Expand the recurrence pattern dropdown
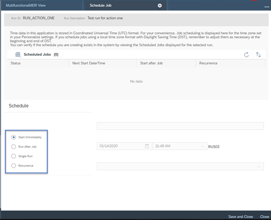 click(x=259, y=167)
